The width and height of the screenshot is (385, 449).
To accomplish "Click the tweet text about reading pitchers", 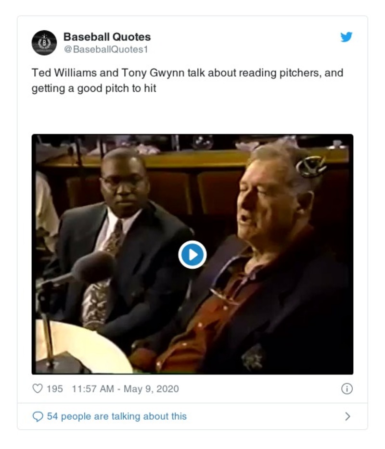I will tap(188, 80).
